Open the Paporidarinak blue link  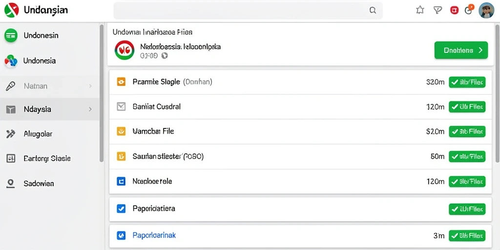[x=154, y=236]
